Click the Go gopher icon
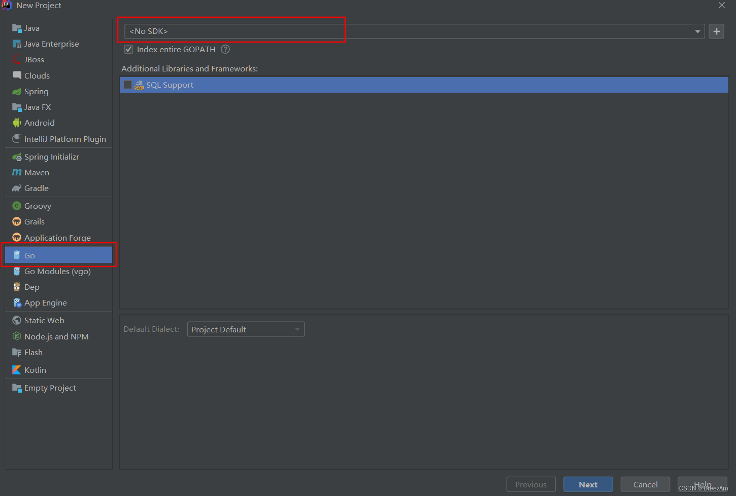The height and width of the screenshot is (496, 736). [17, 255]
